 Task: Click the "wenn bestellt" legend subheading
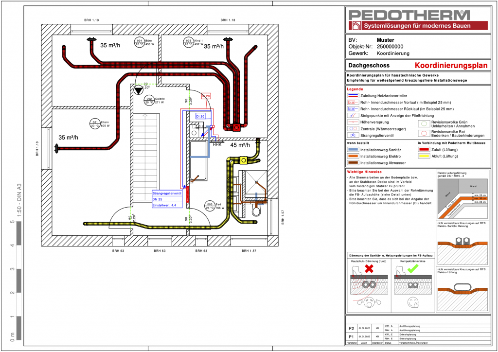358,143
